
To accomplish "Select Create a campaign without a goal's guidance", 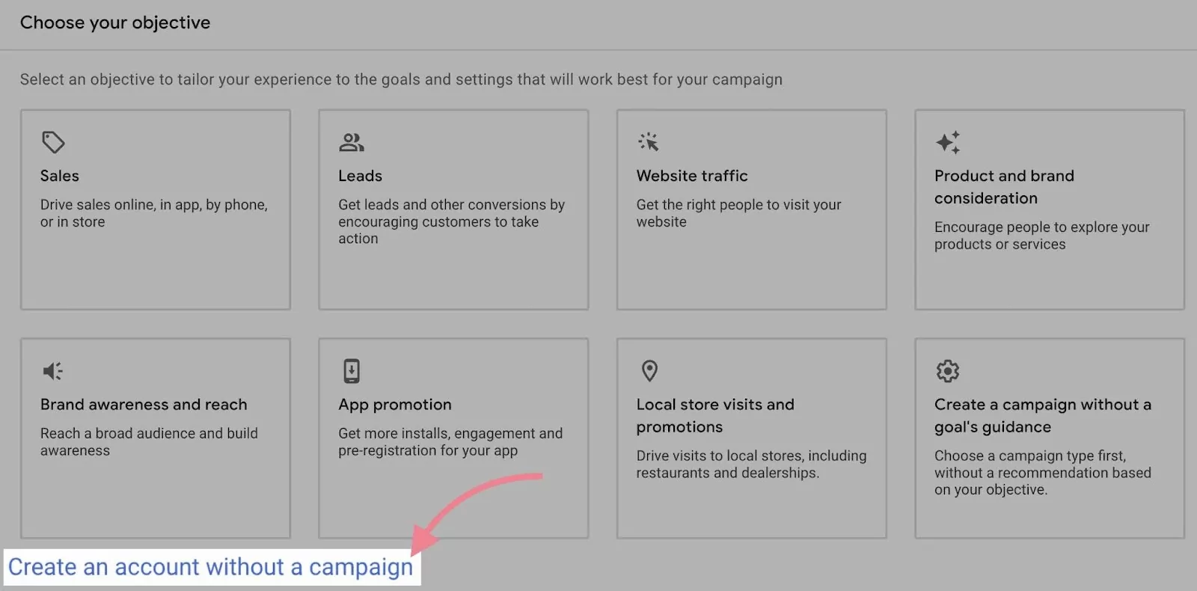I will [1042, 415].
